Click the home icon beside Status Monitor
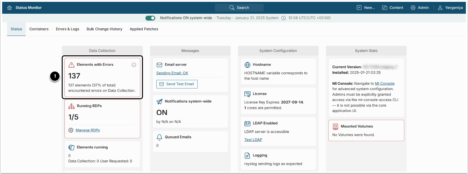 coord(9,8)
